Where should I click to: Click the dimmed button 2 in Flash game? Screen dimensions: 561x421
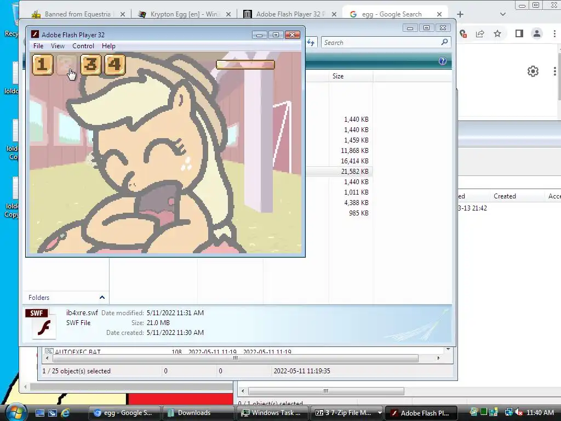tap(66, 65)
